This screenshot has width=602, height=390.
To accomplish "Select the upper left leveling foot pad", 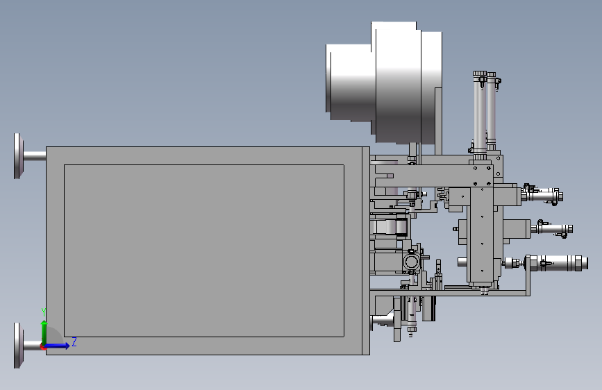I will [18, 156].
